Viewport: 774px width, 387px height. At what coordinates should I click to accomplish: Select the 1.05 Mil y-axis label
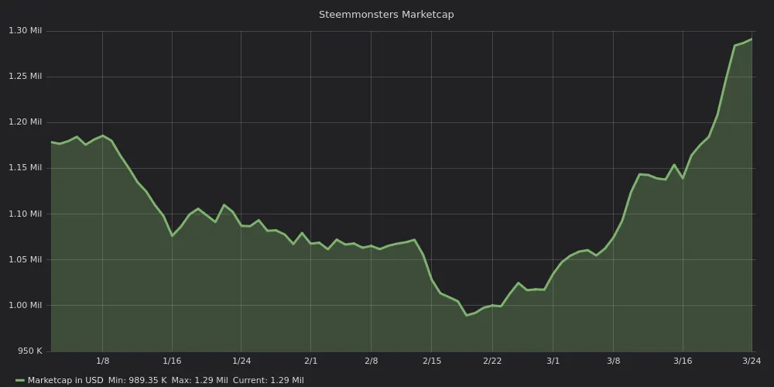click(26, 259)
